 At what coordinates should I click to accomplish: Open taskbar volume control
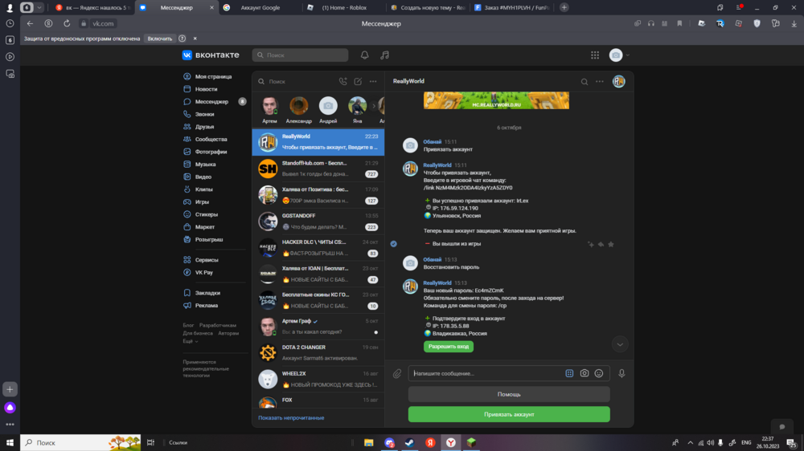click(710, 443)
